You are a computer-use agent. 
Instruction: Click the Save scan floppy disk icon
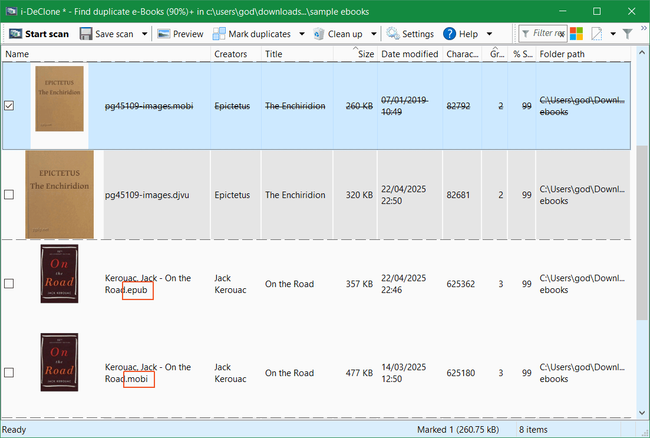(86, 34)
